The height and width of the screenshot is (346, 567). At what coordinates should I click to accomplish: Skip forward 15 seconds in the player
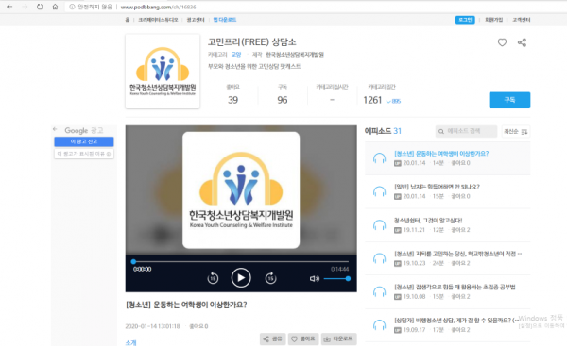(270, 278)
